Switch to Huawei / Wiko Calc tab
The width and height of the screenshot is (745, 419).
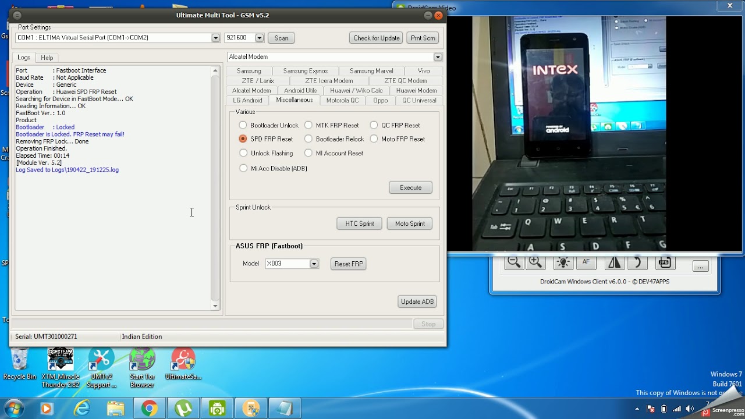356,91
